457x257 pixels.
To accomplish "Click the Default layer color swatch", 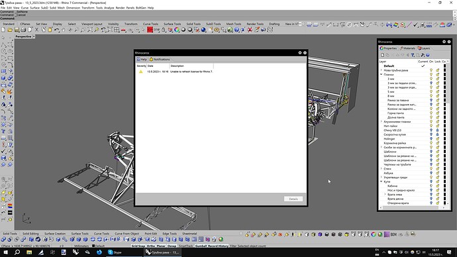I will click(445, 66).
